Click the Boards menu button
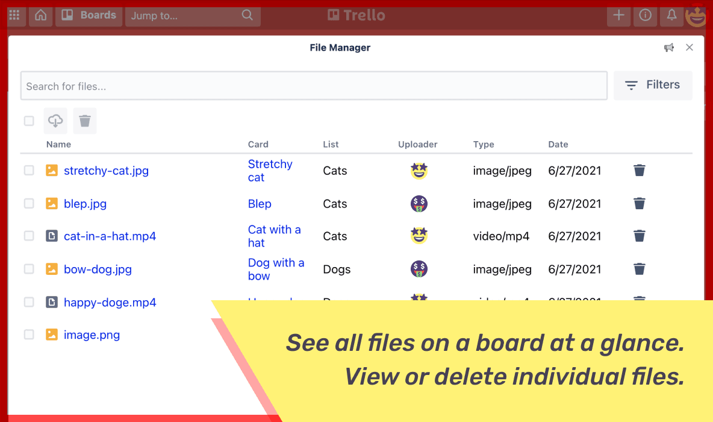The width and height of the screenshot is (713, 422). pos(89,16)
